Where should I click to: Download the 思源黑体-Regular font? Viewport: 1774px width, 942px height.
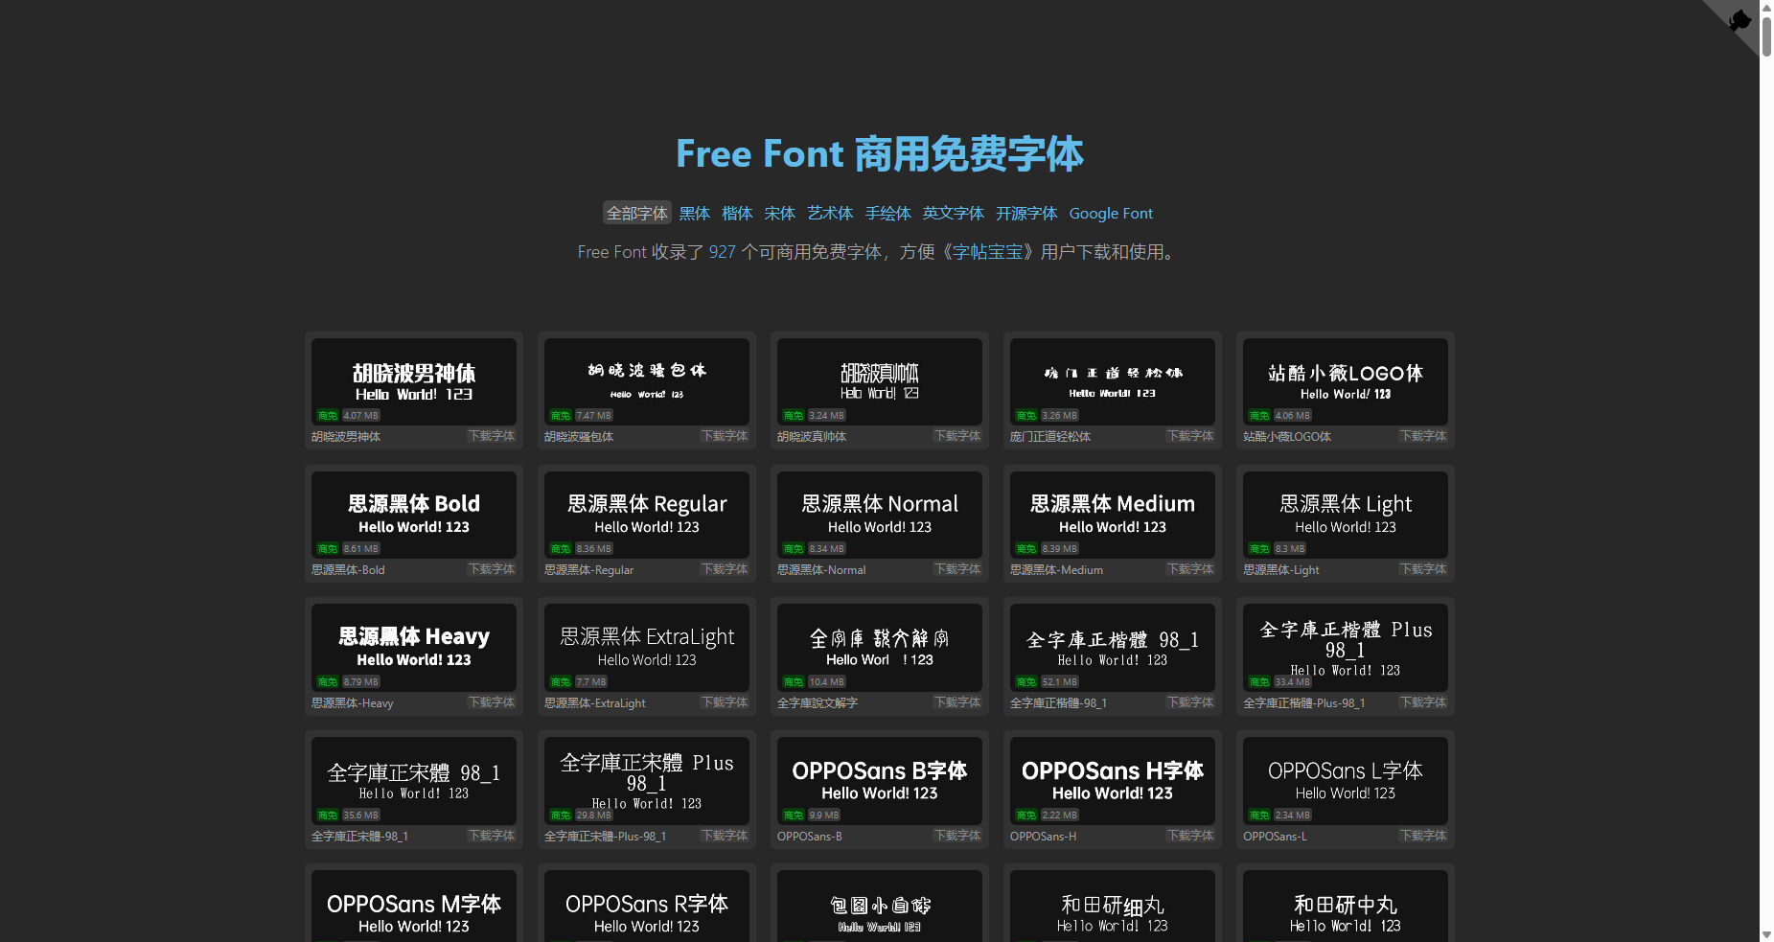(725, 569)
